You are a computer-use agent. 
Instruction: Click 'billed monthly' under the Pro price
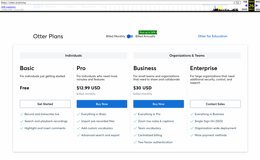pos(86,94)
